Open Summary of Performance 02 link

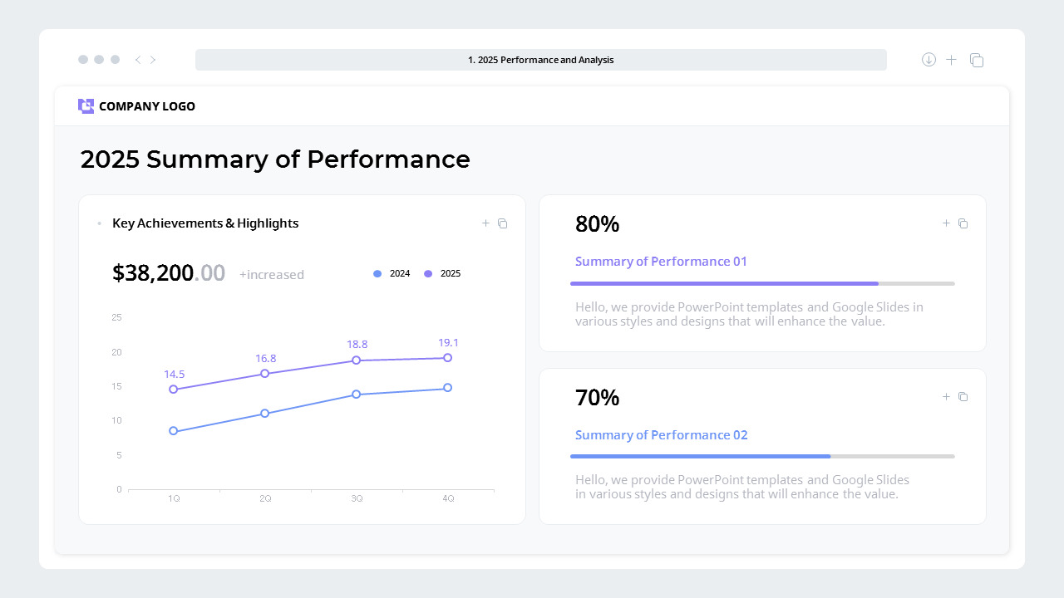661,434
